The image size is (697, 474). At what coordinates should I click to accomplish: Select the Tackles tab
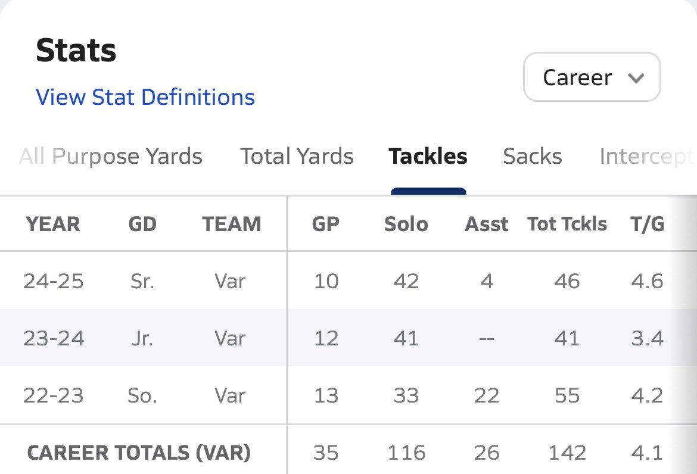[428, 157]
